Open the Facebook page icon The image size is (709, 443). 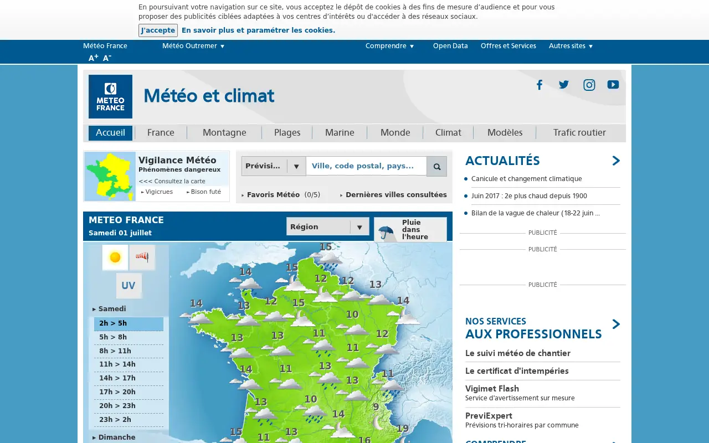[539, 85]
